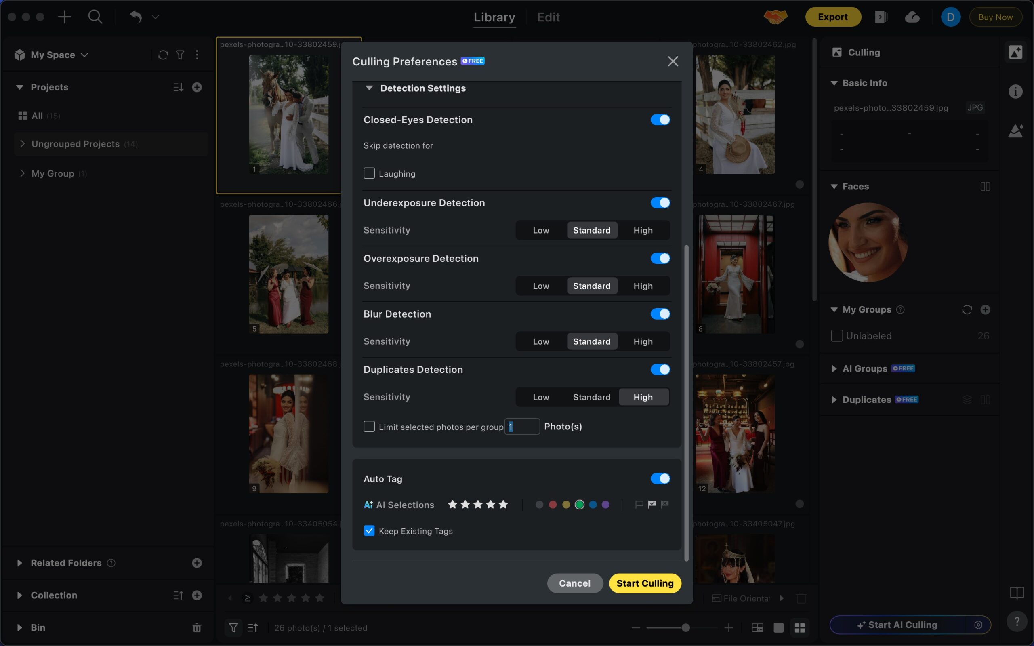Open AI Culling settings gear icon

coord(978,625)
